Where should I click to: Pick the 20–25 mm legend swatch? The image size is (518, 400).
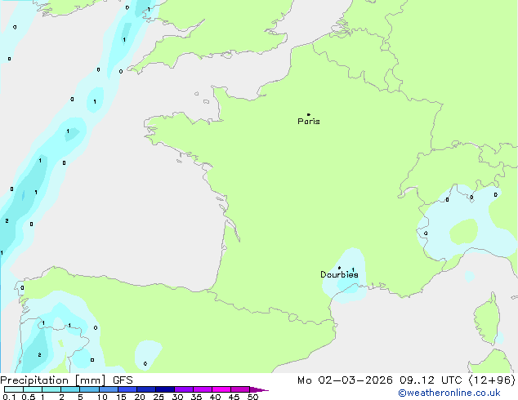tap(145, 389)
